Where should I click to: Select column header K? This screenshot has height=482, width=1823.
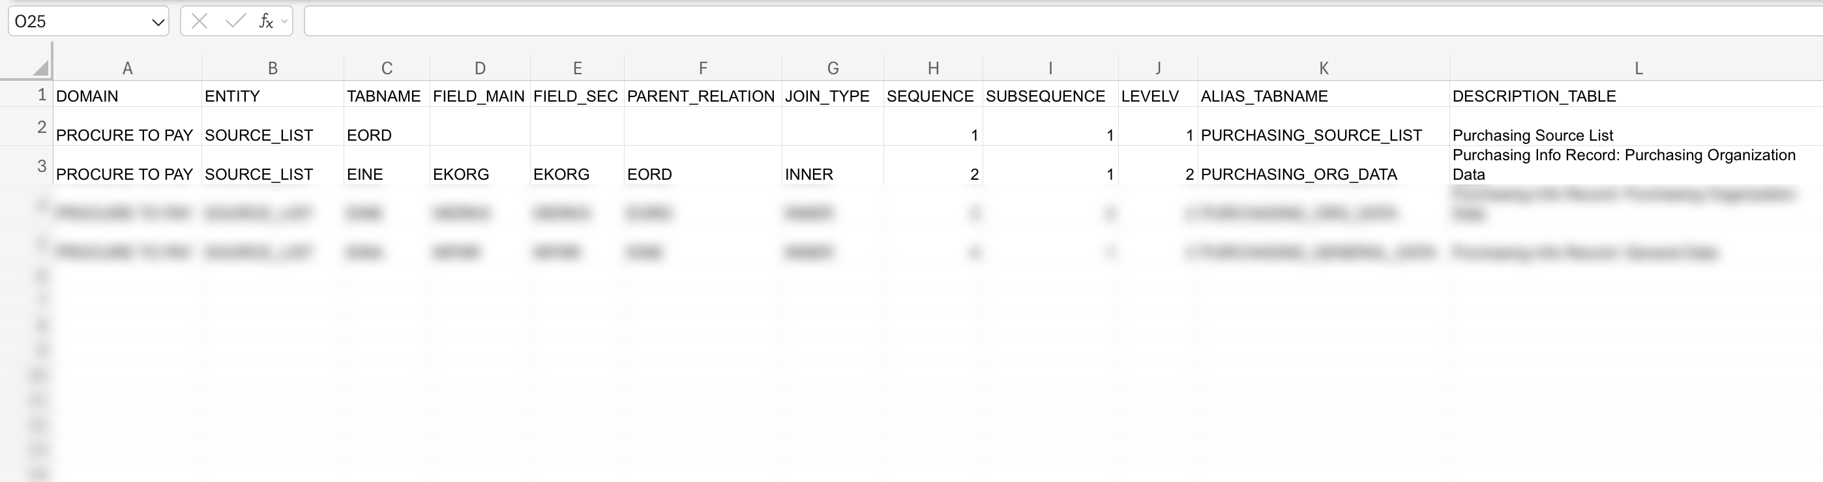click(1323, 68)
